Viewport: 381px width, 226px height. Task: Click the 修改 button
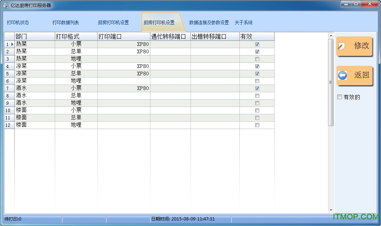point(354,46)
